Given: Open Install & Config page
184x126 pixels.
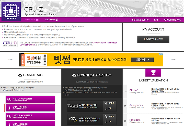Looking at the screenshot, I should click(140, 20).
